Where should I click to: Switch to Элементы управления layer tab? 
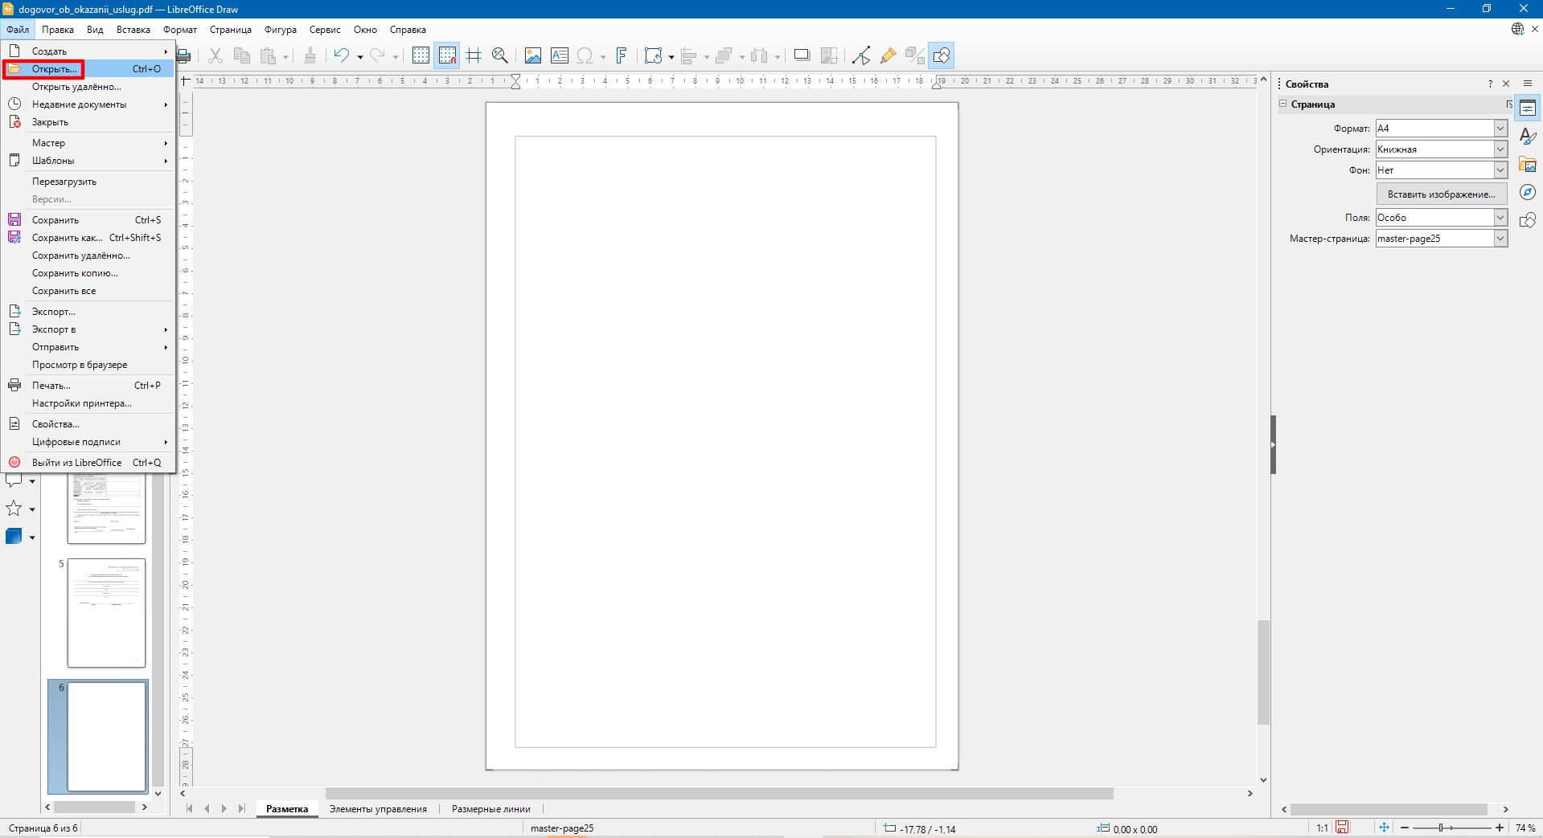pyautogui.click(x=378, y=809)
